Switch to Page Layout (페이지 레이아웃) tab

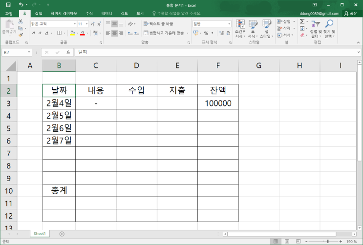pyautogui.click(x=64, y=13)
